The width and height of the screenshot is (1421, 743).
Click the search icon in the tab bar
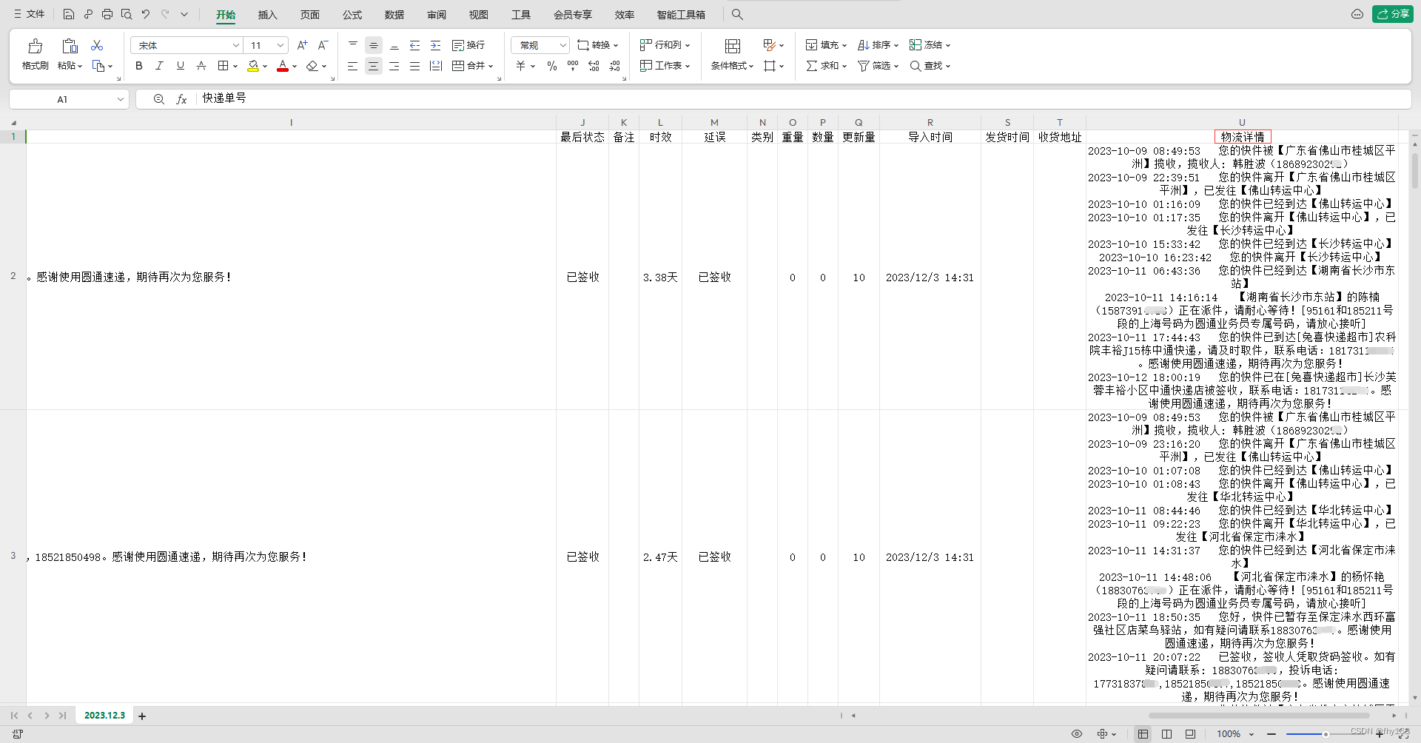pyautogui.click(x=737, y=14)
